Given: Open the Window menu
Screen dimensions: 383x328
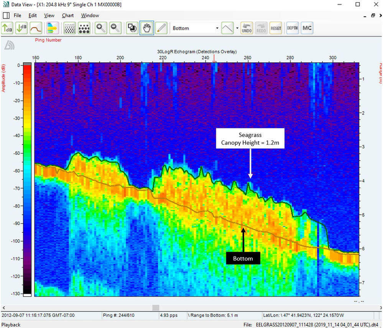Looking at the screenshot, I should [90, 15].
